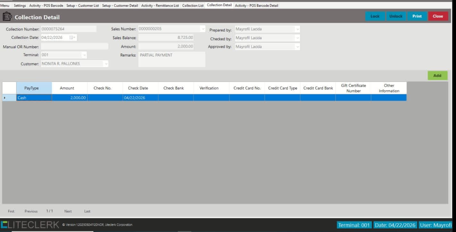Click the version text in footer
This screenshot has width=456, height=232.
point(97,225)
